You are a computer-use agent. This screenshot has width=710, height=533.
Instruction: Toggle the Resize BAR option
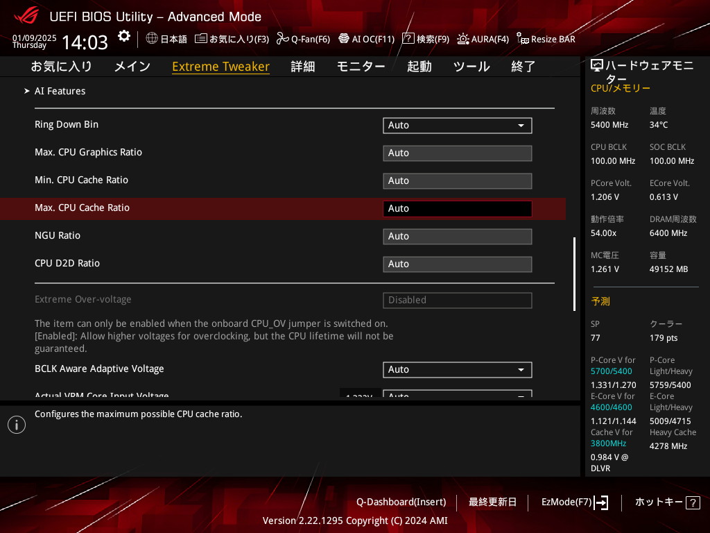523,39
